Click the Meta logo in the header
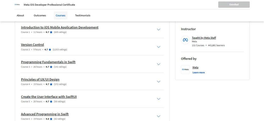This screenshot has height=121, width=264. click(x=17, y=5)
